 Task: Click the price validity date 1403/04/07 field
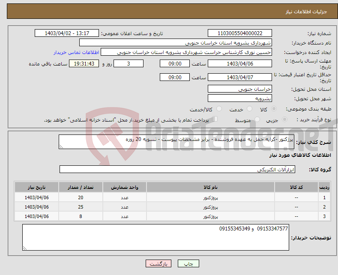tap(240, 77)
